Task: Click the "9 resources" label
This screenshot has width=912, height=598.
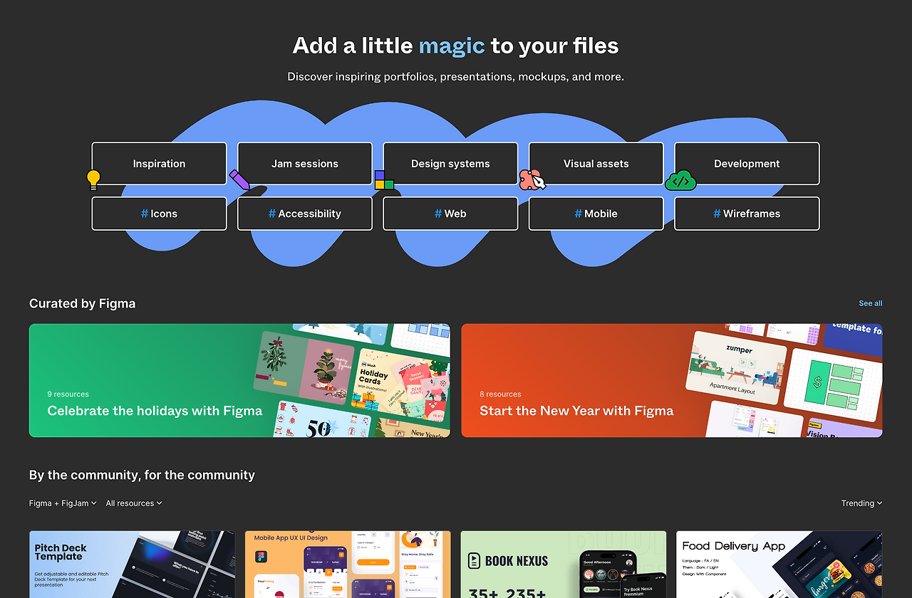Action: pos(68,394)
